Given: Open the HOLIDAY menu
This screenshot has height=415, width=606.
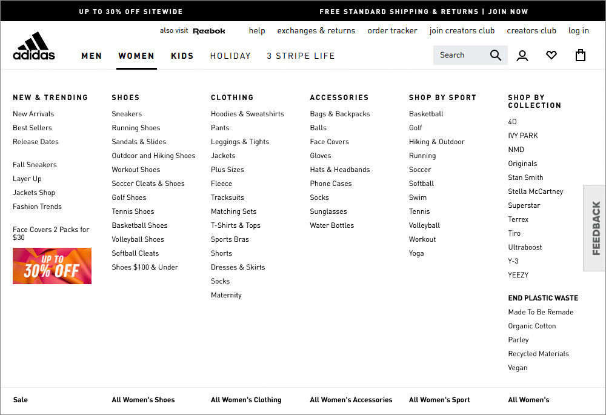Looking at the screenshot, I should (230, 56).
